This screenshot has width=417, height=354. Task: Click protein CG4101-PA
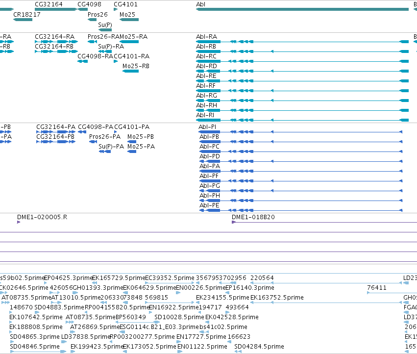coord(116,132)
